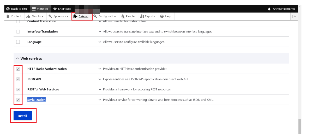The height and width of the screenshot is (134, 312).
Task: Toggle the JSON:API module checkbox
Action: (18, 79)
